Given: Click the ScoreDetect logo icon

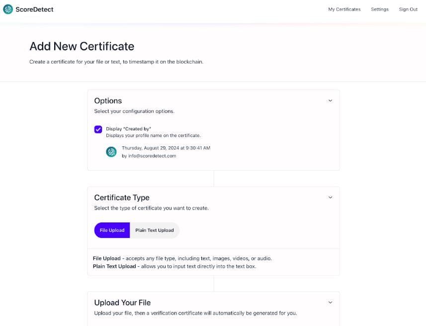Looking at the screenshot, I should tap(8, 9).
